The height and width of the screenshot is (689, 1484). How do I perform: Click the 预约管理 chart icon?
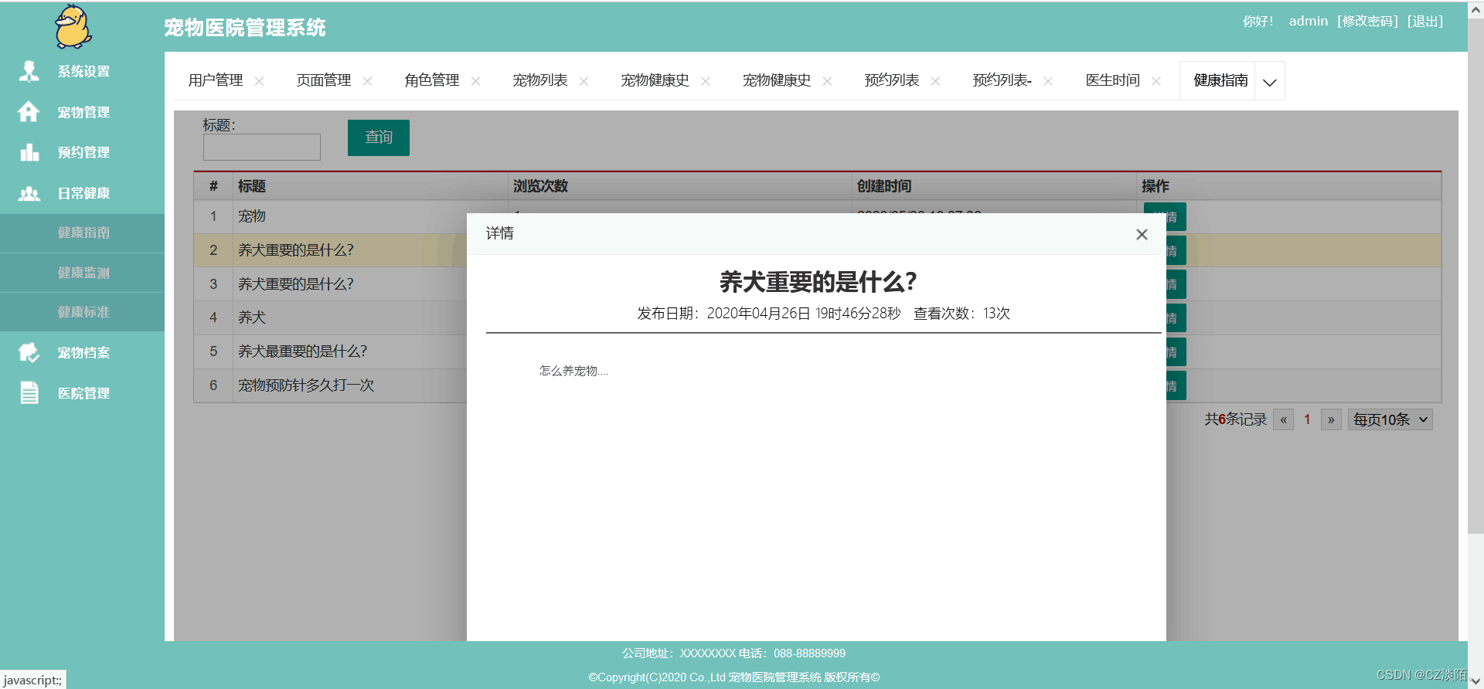[29, 152]
